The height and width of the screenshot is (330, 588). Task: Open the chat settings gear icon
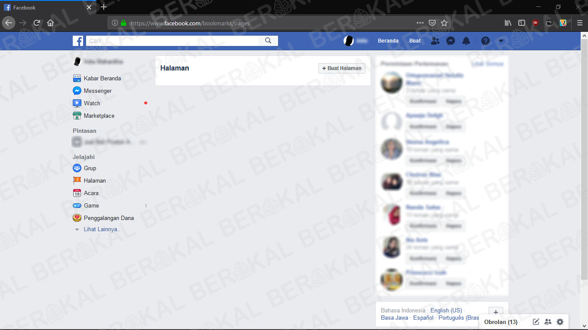coord(560,321)
